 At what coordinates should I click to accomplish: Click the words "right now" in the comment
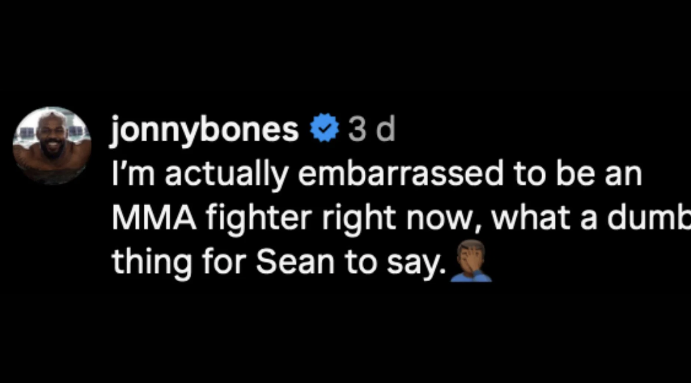pos(371,218)
